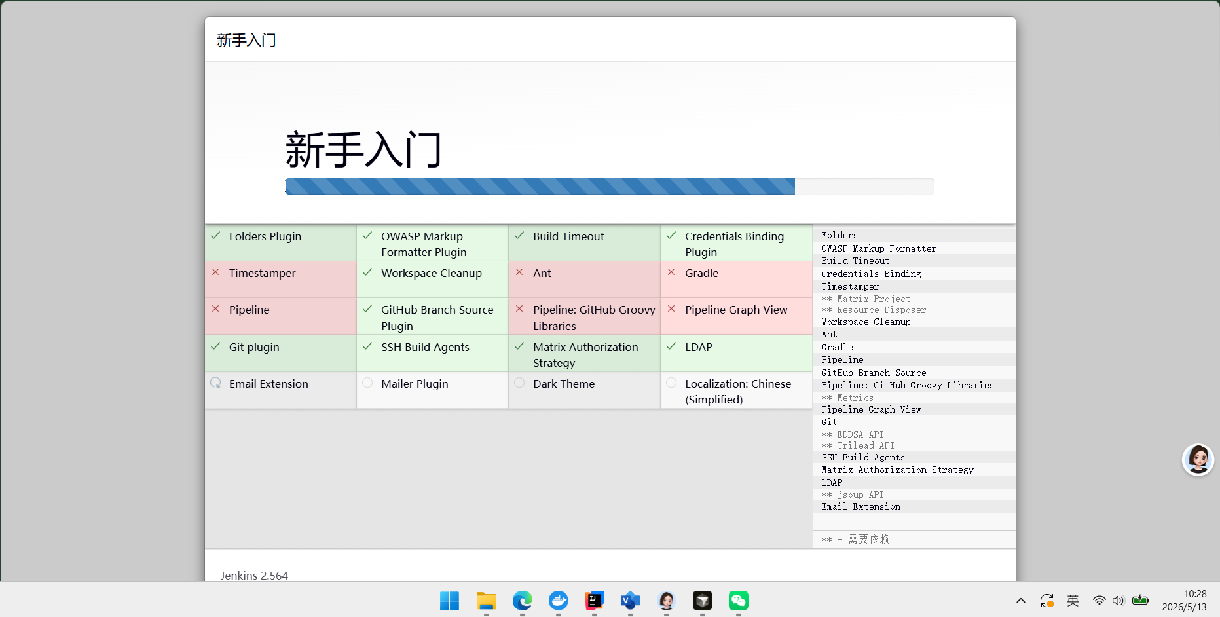
Task: Click the checkmark beside Git plugin
Action: tap(215, 346)
